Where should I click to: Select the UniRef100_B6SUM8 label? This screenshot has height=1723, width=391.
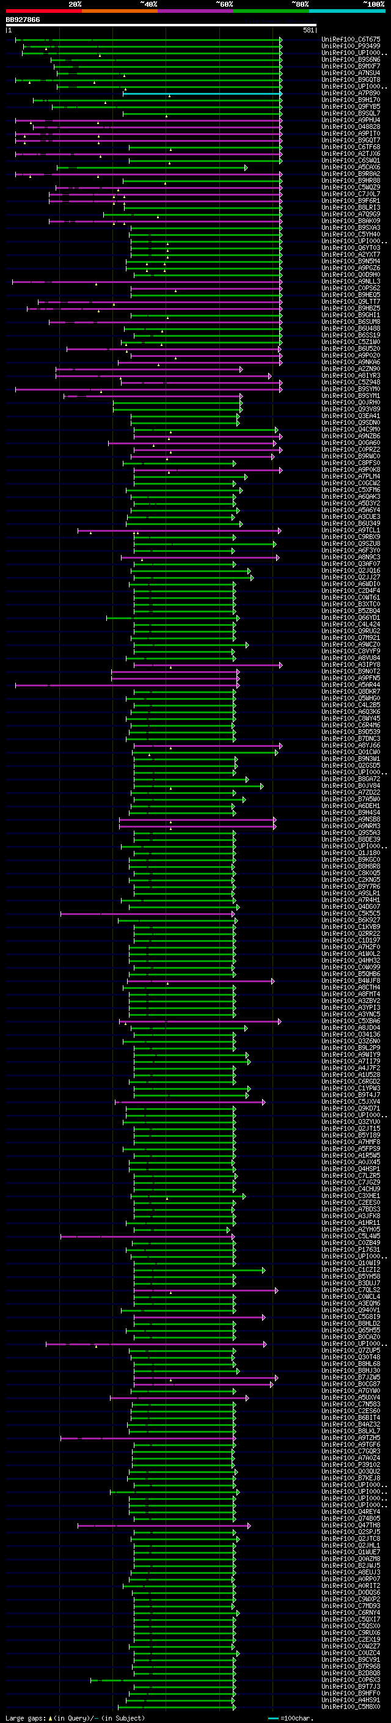pos(351,321)
